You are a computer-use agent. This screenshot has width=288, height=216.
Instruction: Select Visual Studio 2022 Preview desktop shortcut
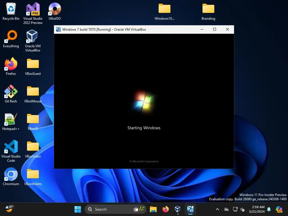(x=33, y=13)
